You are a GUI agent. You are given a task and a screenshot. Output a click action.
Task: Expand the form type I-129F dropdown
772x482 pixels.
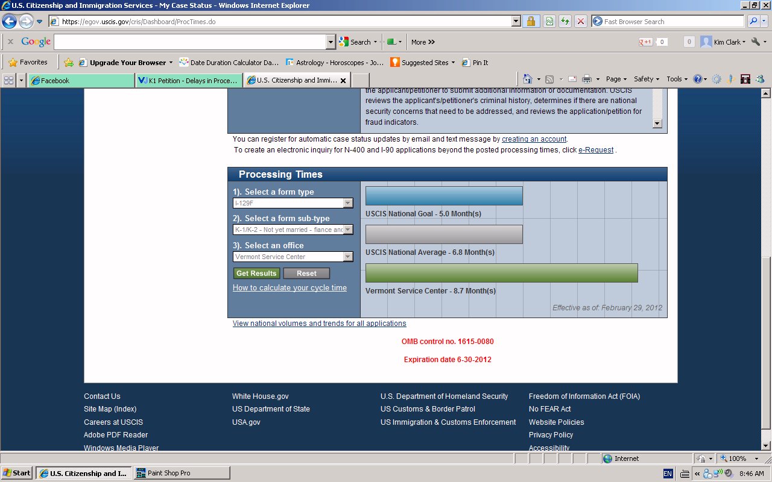pos(348,203)
